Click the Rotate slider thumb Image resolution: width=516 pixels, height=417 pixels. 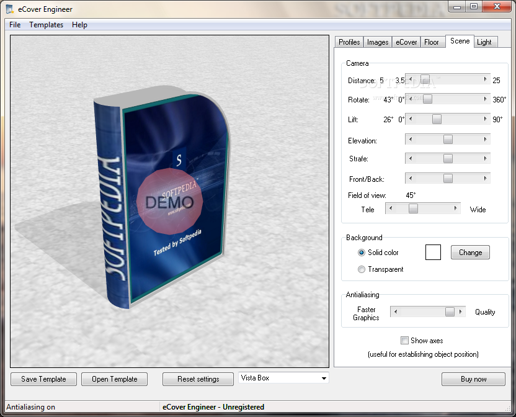(x=427, y=99)
